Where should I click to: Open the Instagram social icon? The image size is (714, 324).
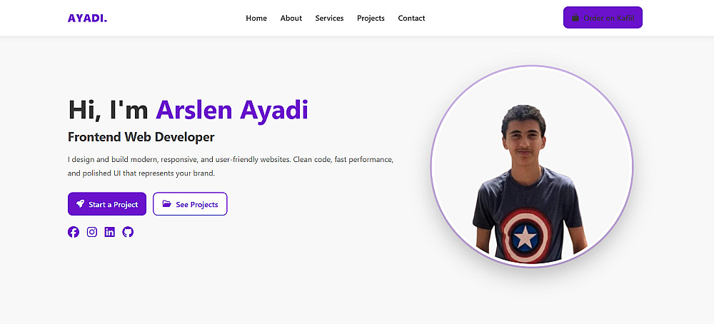92,232
